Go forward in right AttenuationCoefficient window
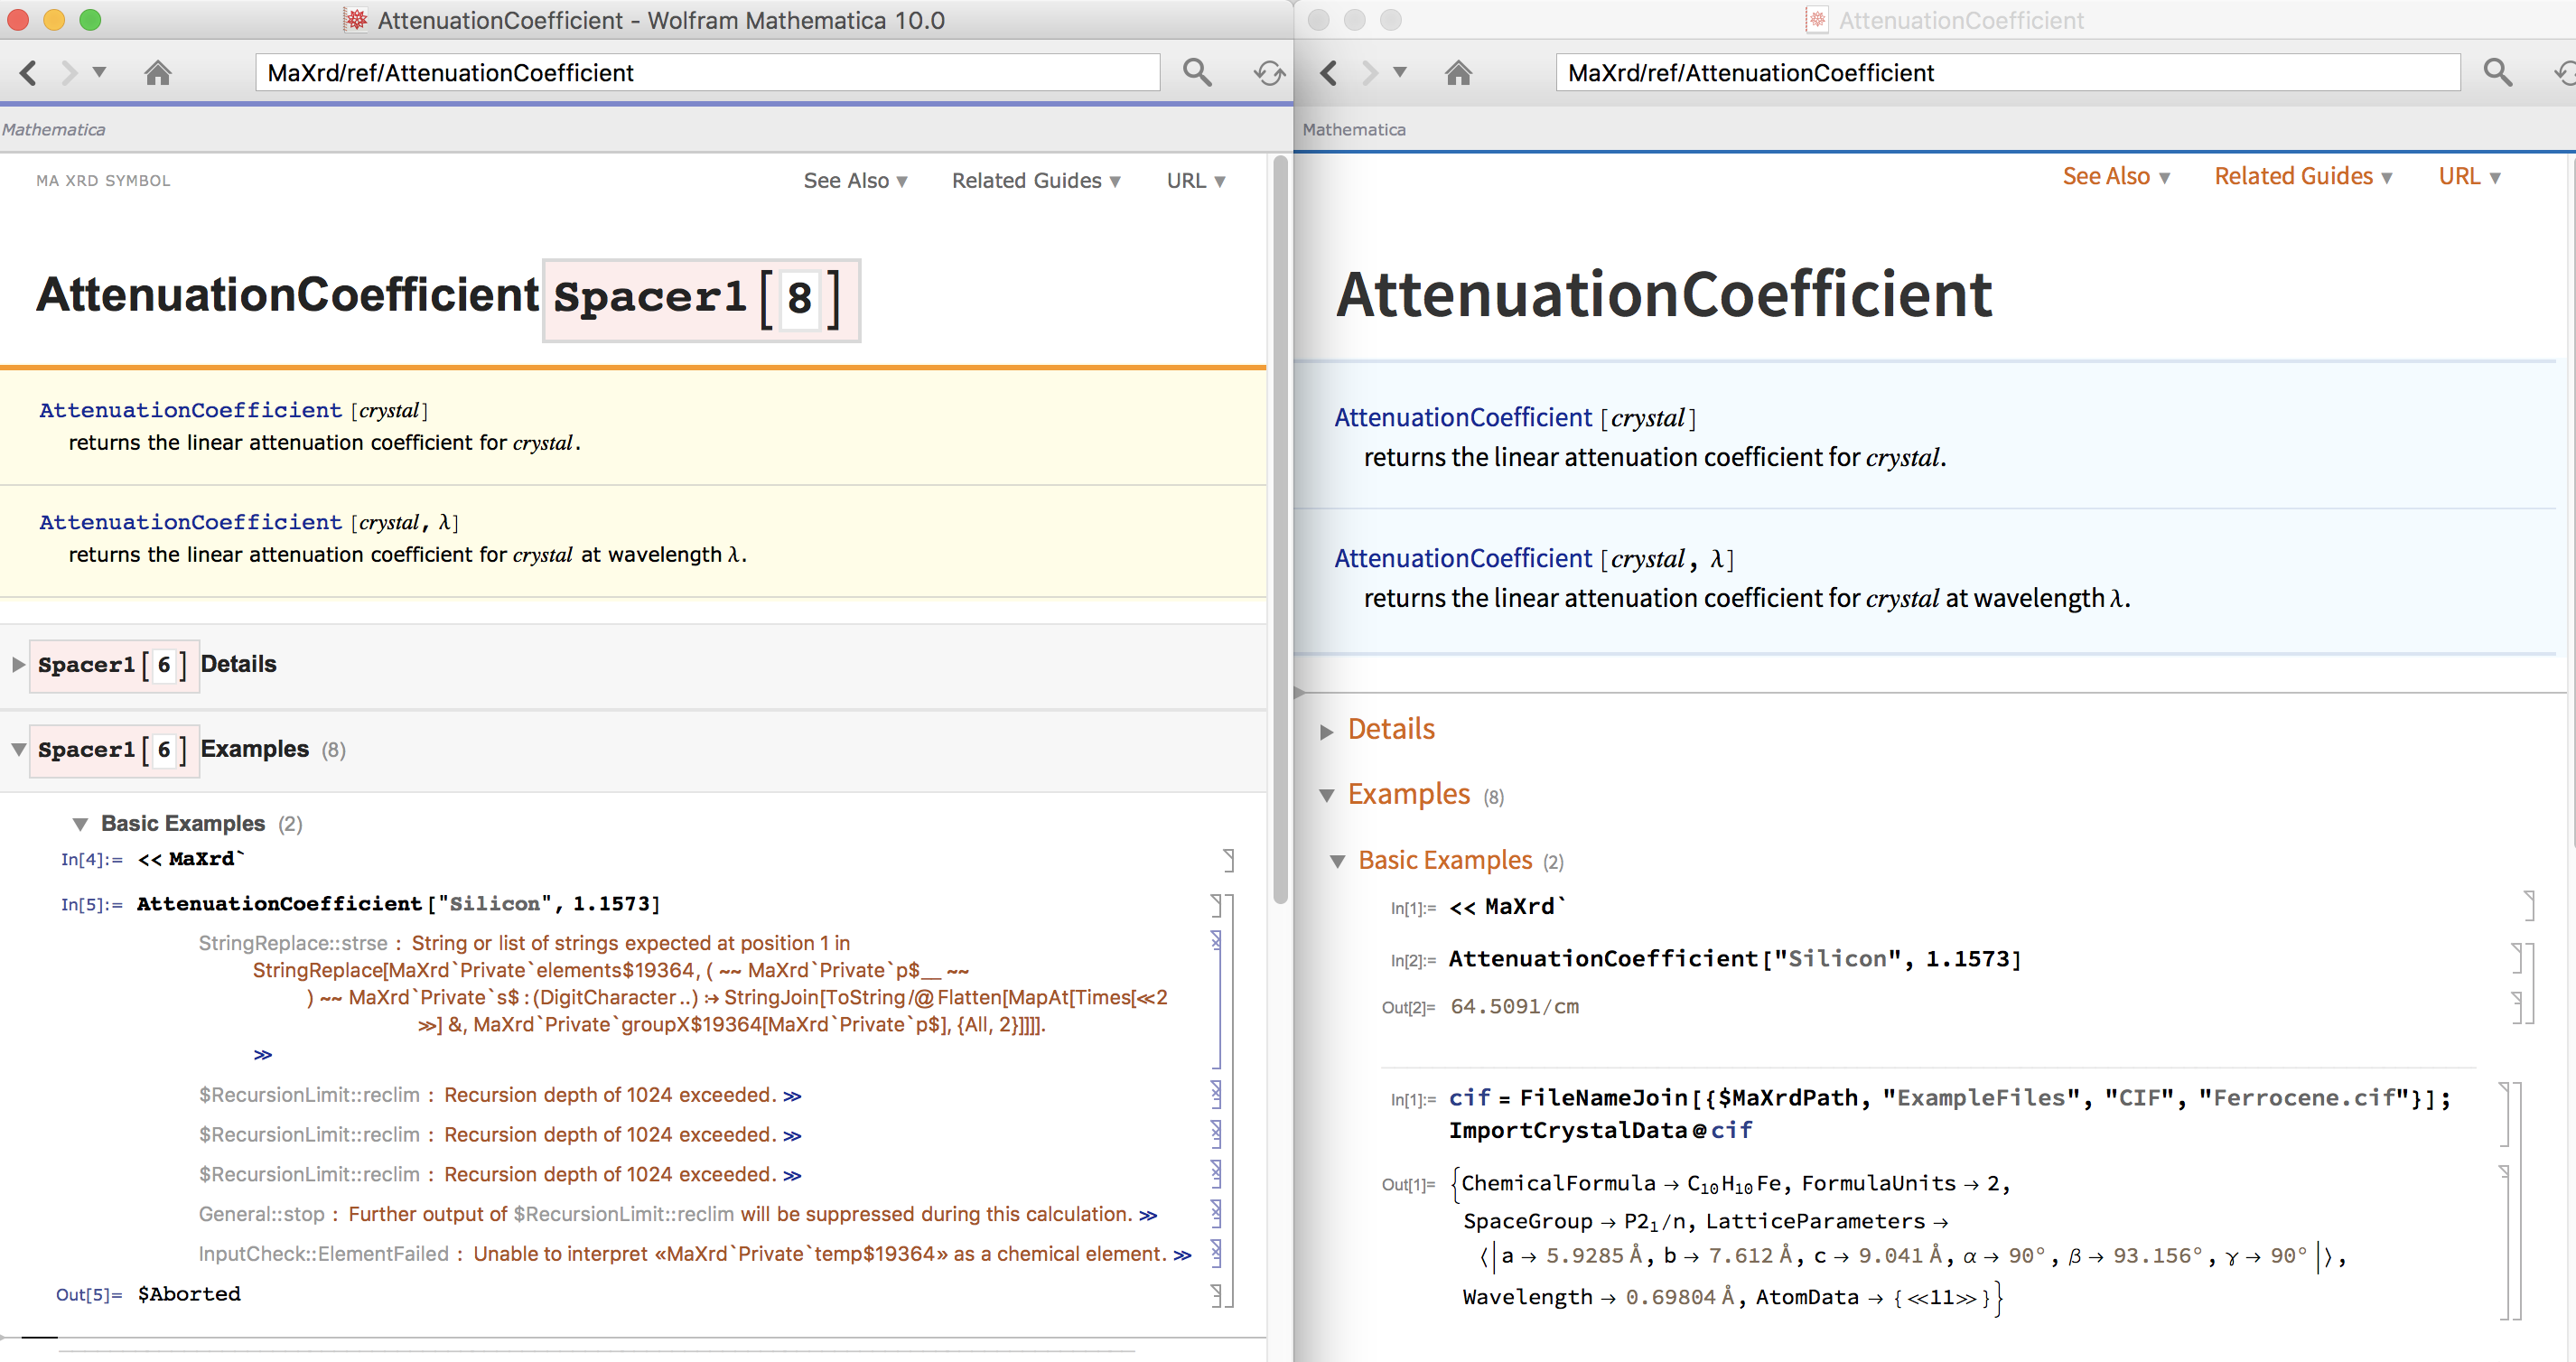 point(1370,73)
